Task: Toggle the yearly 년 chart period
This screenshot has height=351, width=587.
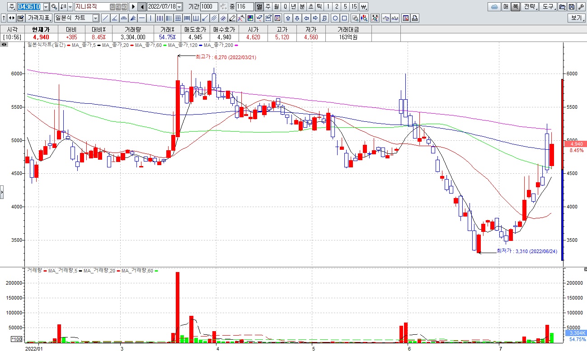Action: tap(294, 7)
